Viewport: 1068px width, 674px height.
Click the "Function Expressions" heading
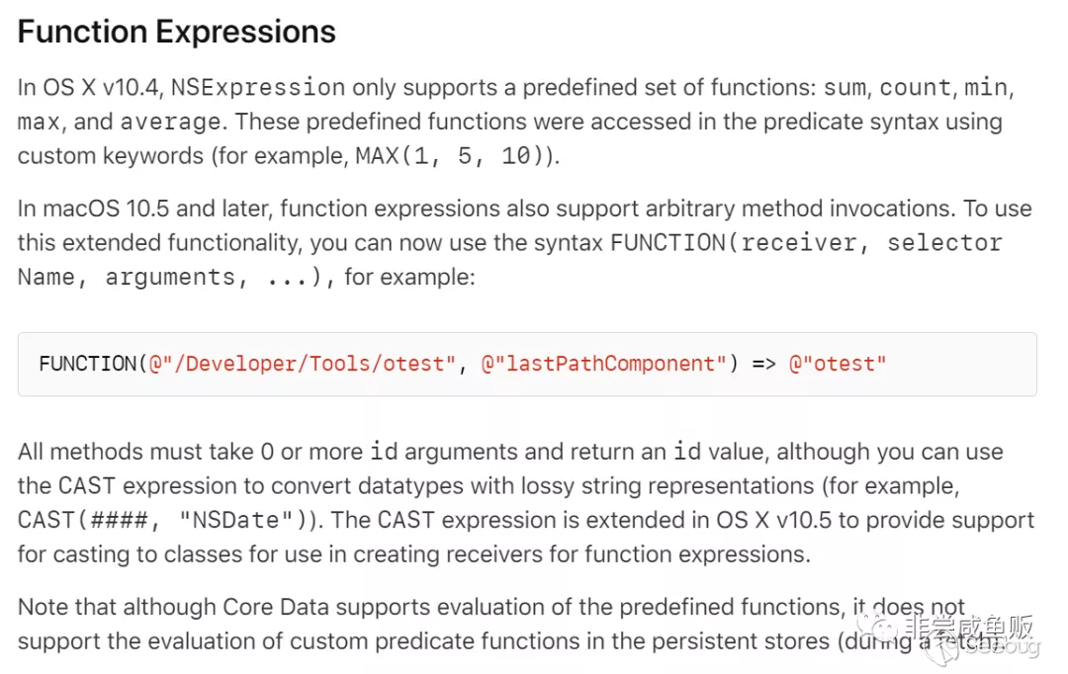177,32
